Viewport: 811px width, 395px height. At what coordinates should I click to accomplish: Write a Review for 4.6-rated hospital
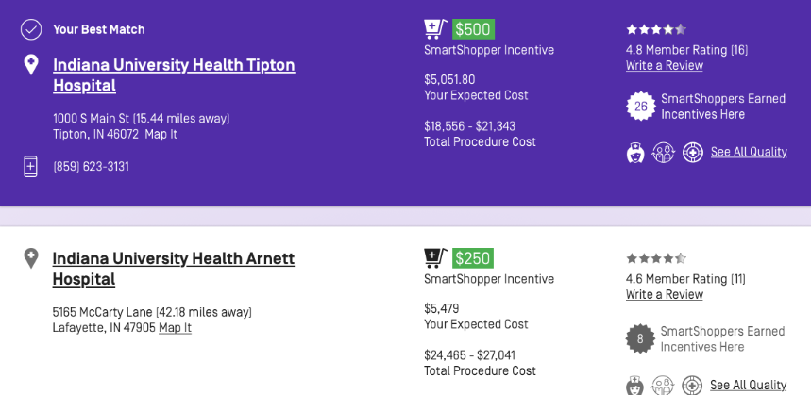tap(664, 295)
